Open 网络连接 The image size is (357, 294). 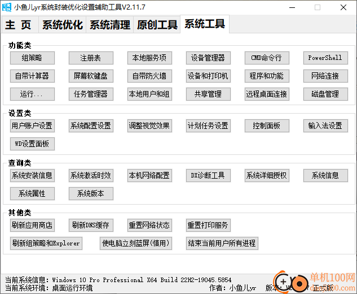(325, 76)
